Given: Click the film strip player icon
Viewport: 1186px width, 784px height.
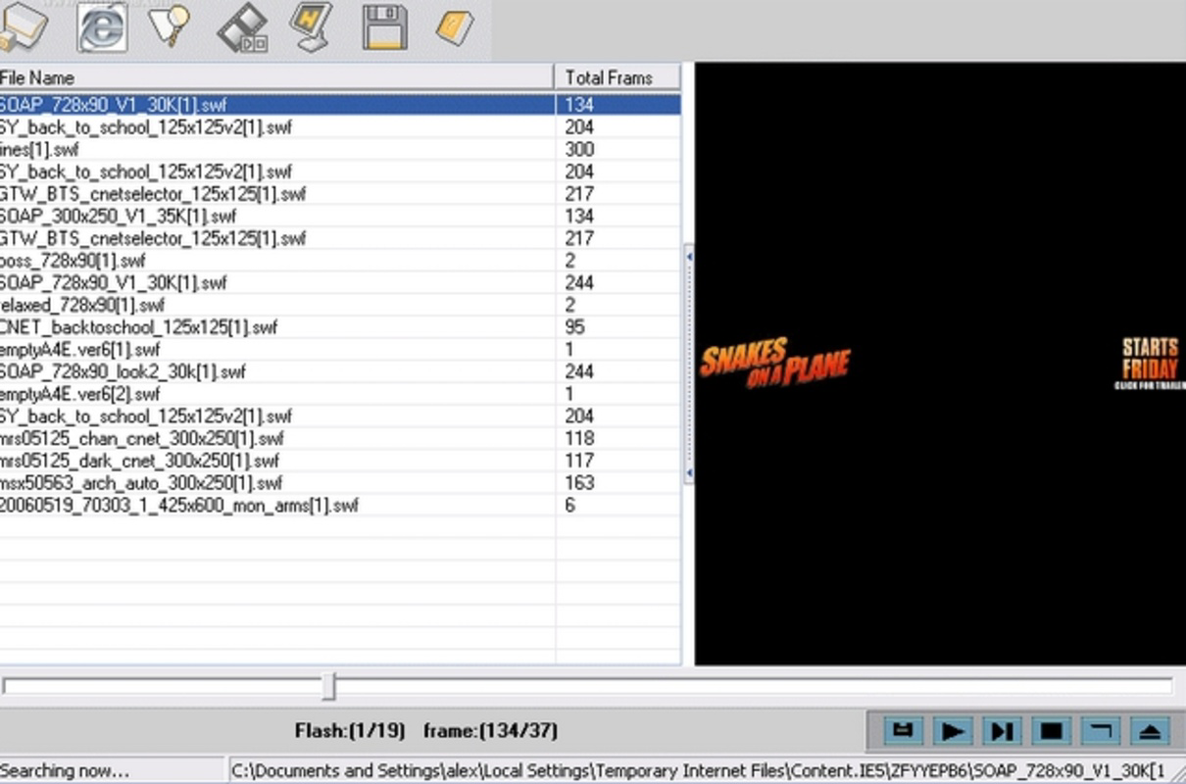Looking at the screenshot, I should pos(242,27).
